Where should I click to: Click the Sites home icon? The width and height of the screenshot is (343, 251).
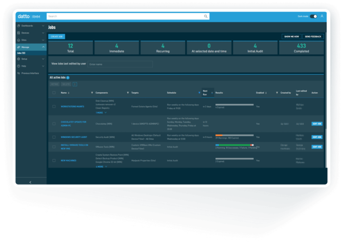click(x=19, y=40)
